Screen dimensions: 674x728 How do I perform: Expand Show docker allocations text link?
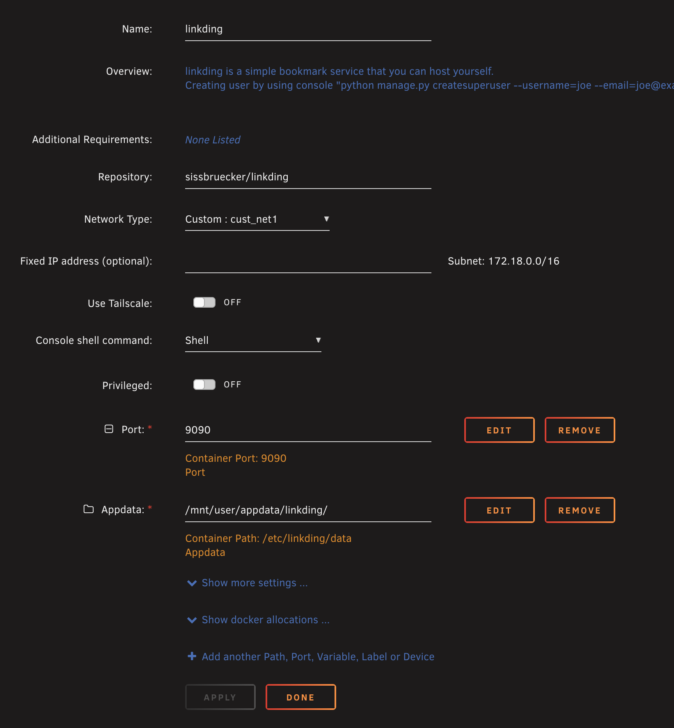point(265,620)
